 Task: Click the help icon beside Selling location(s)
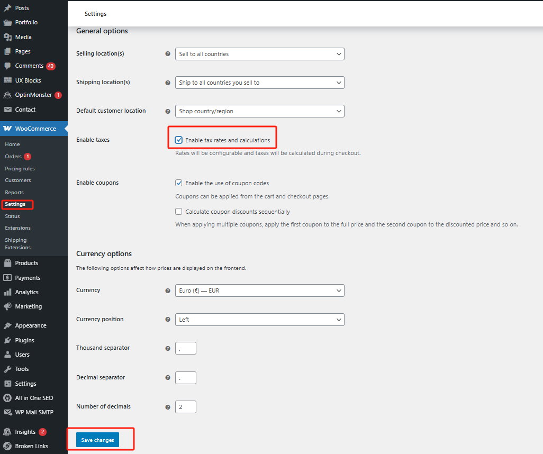pyautogui.click(x=168, y=54)
